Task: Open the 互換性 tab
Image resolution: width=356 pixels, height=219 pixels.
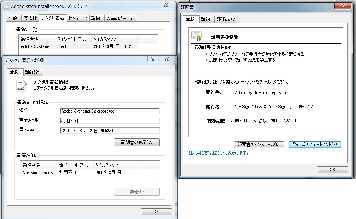Action: pos(31,19)
